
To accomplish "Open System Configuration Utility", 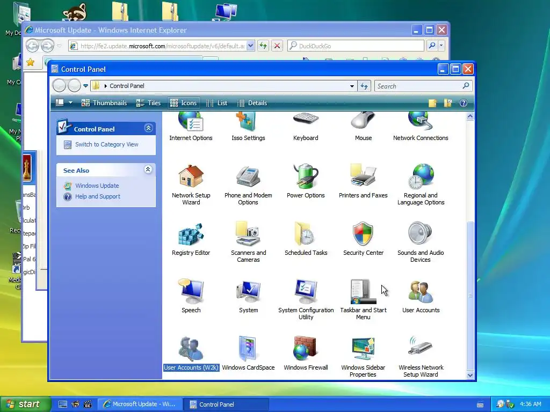I will pos(306,299).
